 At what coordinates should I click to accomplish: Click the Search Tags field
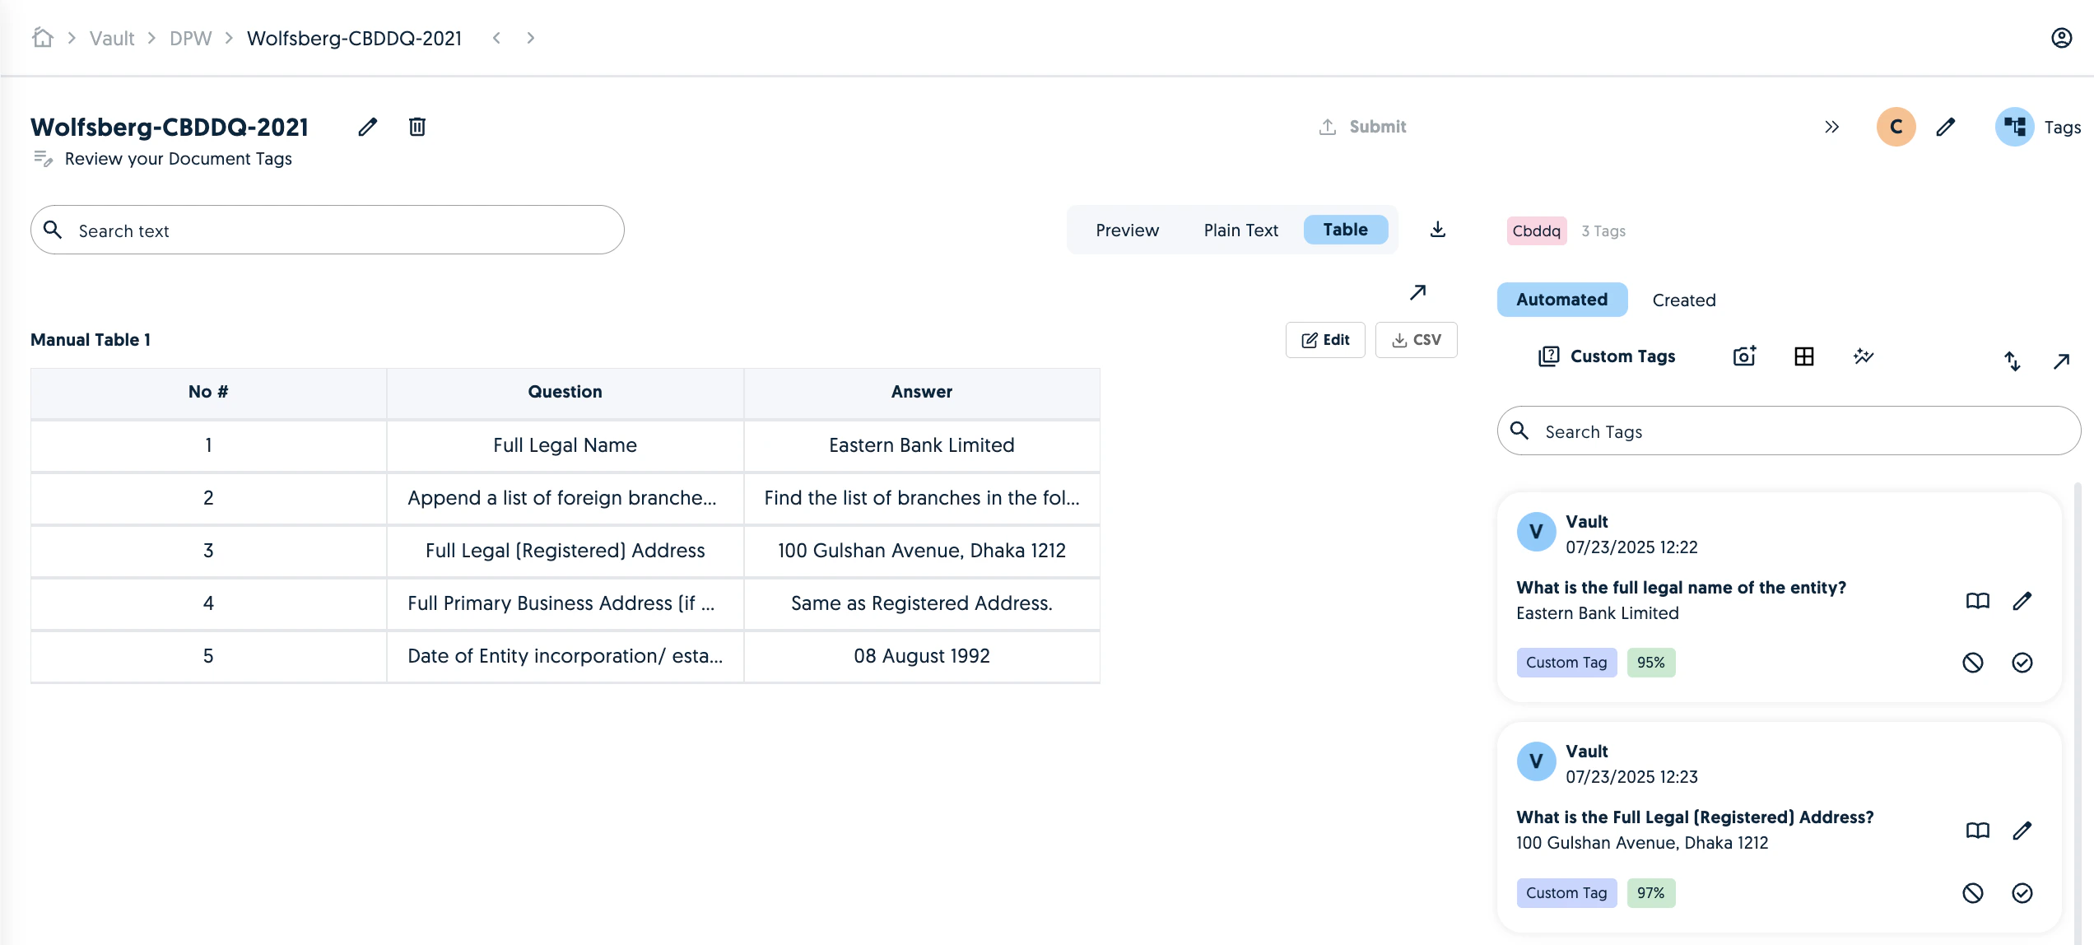point(1789,431)
